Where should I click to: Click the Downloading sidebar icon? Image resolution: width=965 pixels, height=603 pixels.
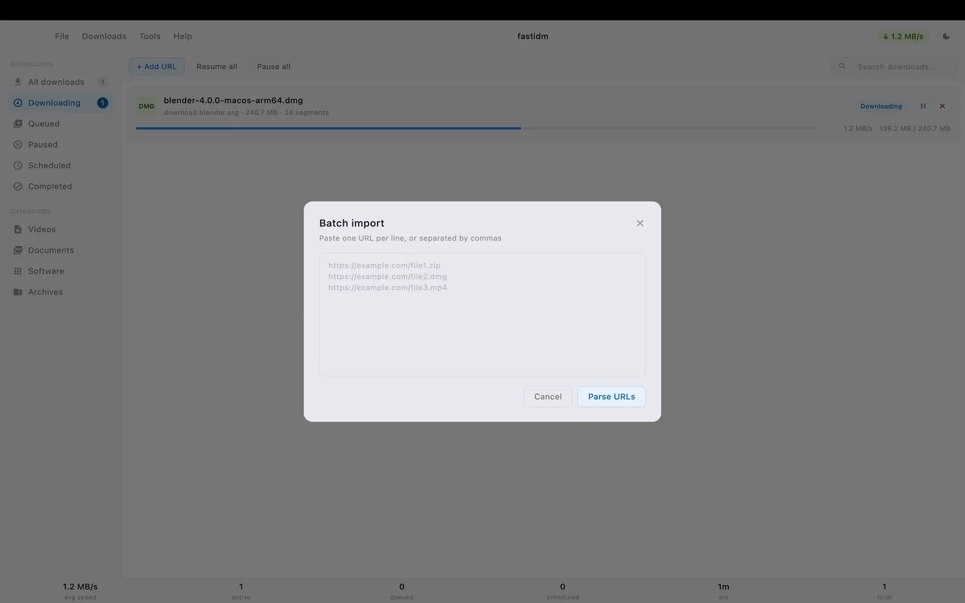point(18,103)
